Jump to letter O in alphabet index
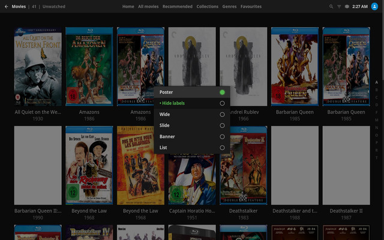The image size is (384, 240). tap(376, 135)
